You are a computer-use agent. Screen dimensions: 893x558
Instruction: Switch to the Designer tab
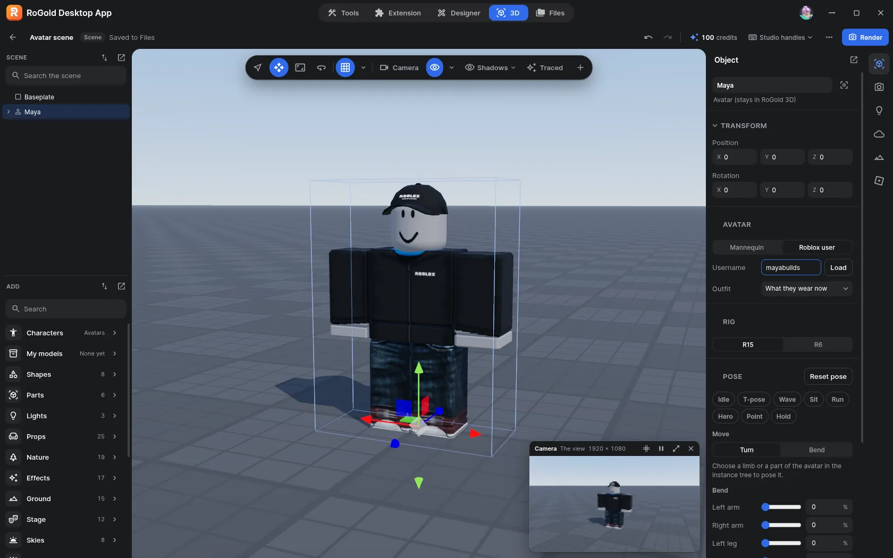click(x=459, y=13)
